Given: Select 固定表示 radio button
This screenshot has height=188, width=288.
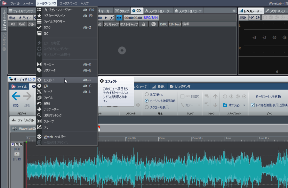Looking at the screenshot, I should point(147,94).
